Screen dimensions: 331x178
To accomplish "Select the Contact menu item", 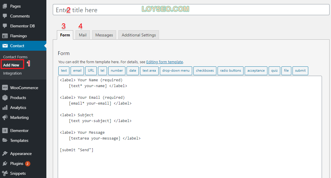I will coord(23,46).
